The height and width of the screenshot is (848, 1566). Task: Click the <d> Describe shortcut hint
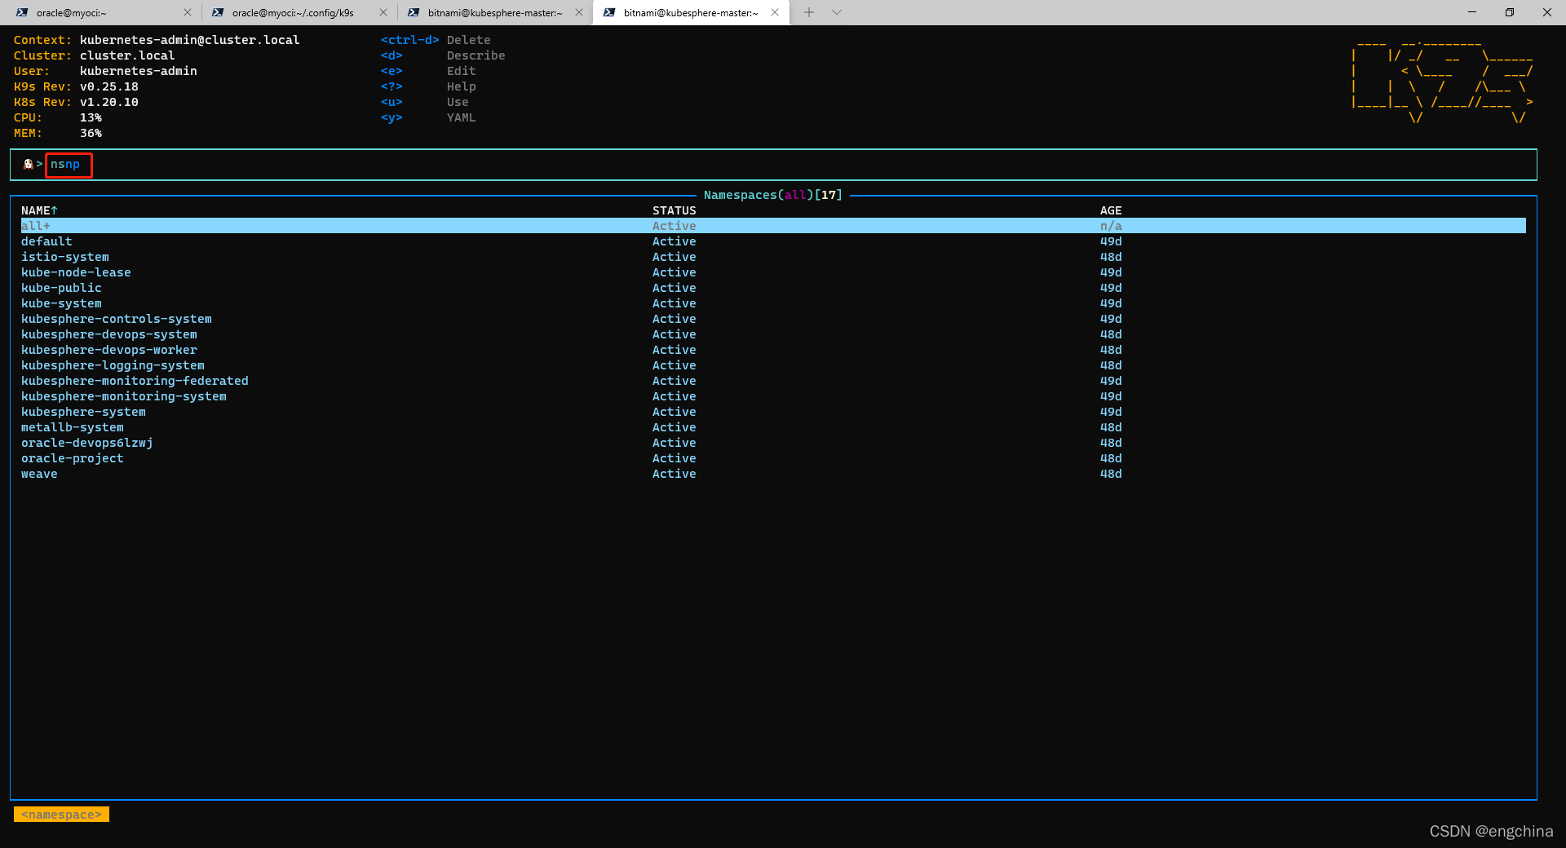point(443,55)
